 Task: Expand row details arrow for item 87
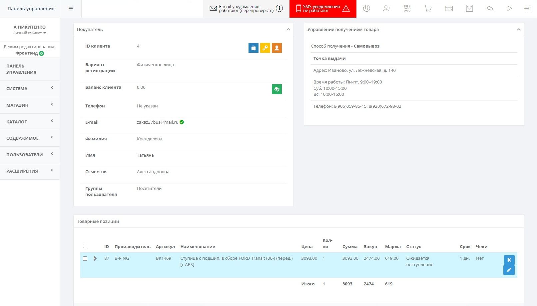click(x=95, y=258)
